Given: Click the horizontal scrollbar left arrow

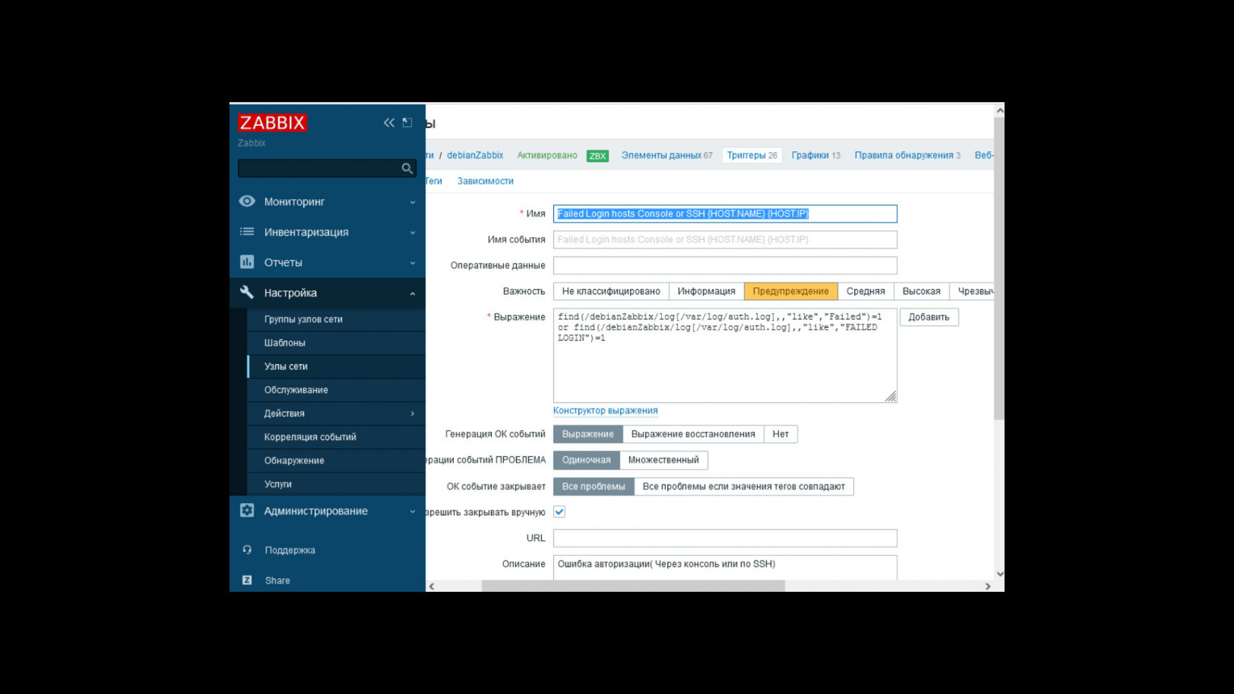Looking at the screenshot, I should click(432, 586).
